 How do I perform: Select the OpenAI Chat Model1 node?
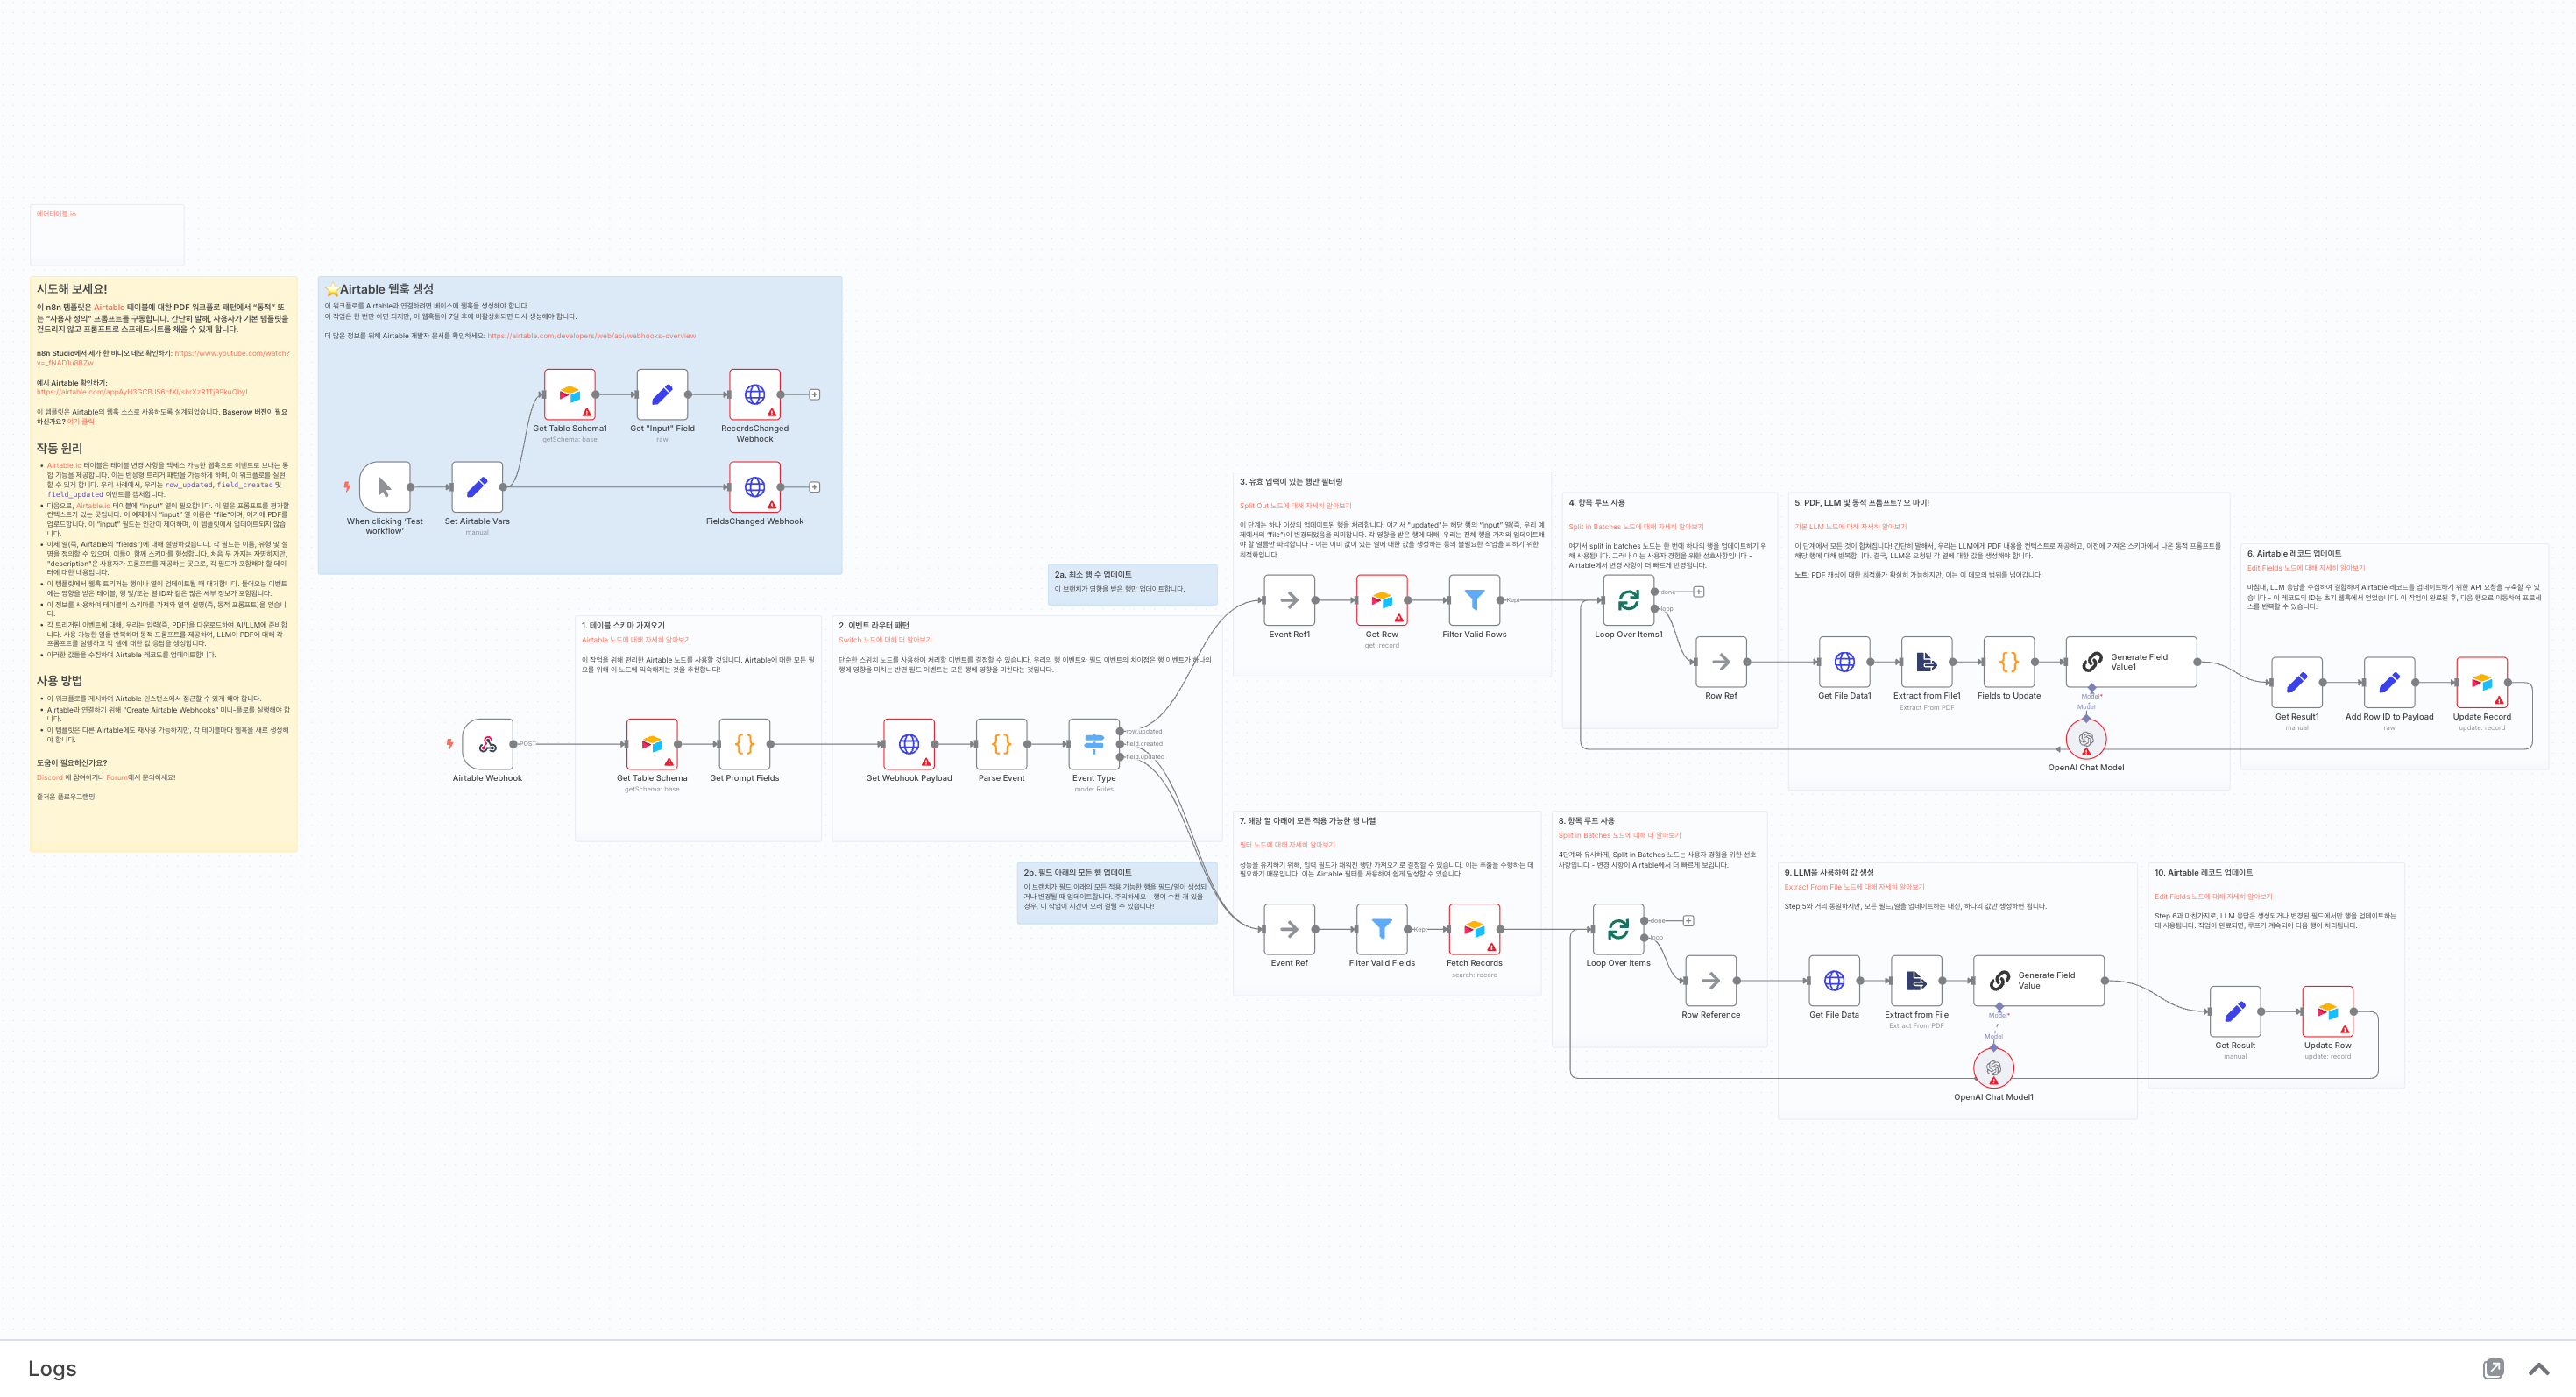pyautogui.click(x=1994, y=1068)
